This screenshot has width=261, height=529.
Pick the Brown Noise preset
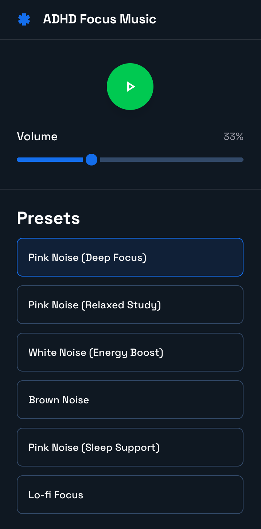click(x=130, y=400)
